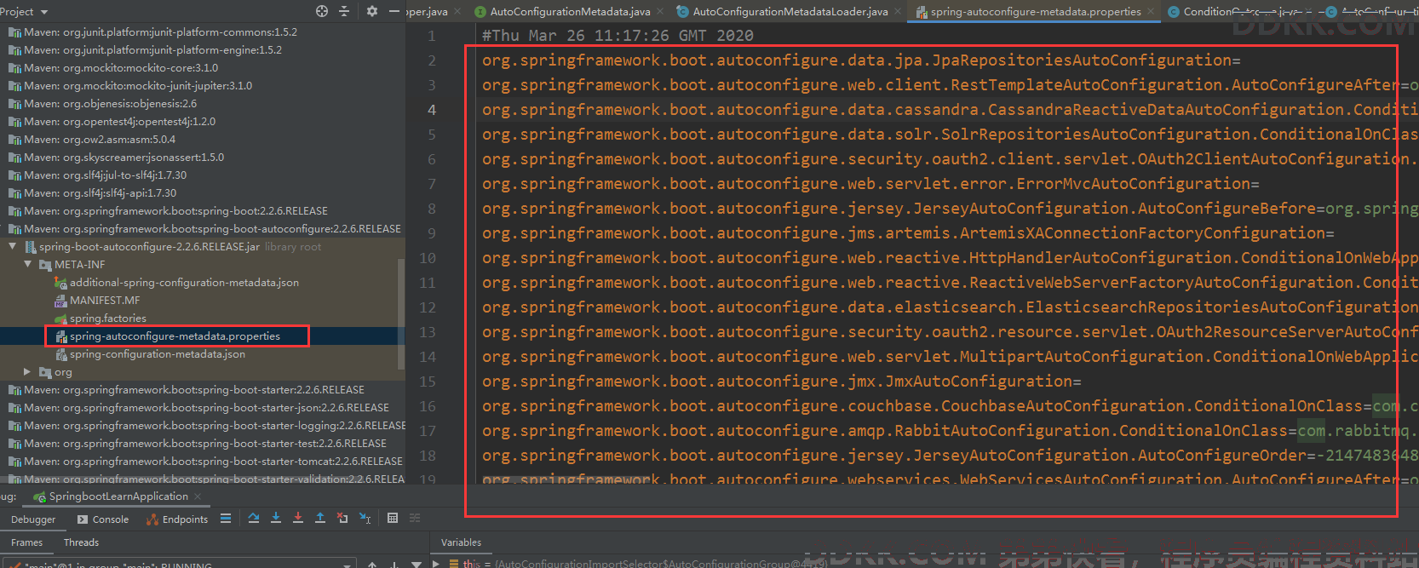Select spring-autoconfigure-metadata.properties editor tab
1419x568 pixels.
click(1036, 12)
